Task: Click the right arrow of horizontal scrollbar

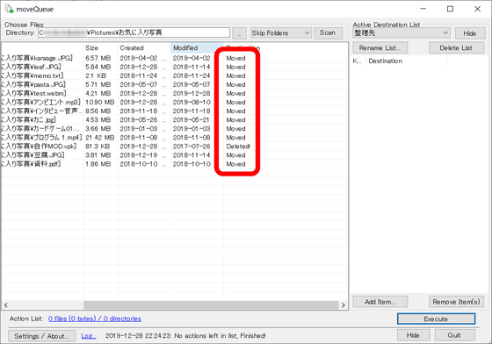Action: (344, 305)
